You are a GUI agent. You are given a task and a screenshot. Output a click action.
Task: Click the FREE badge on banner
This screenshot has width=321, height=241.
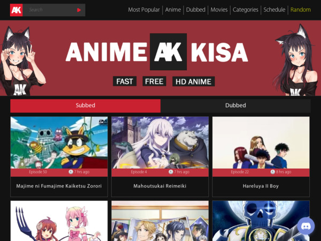[154, 81]
